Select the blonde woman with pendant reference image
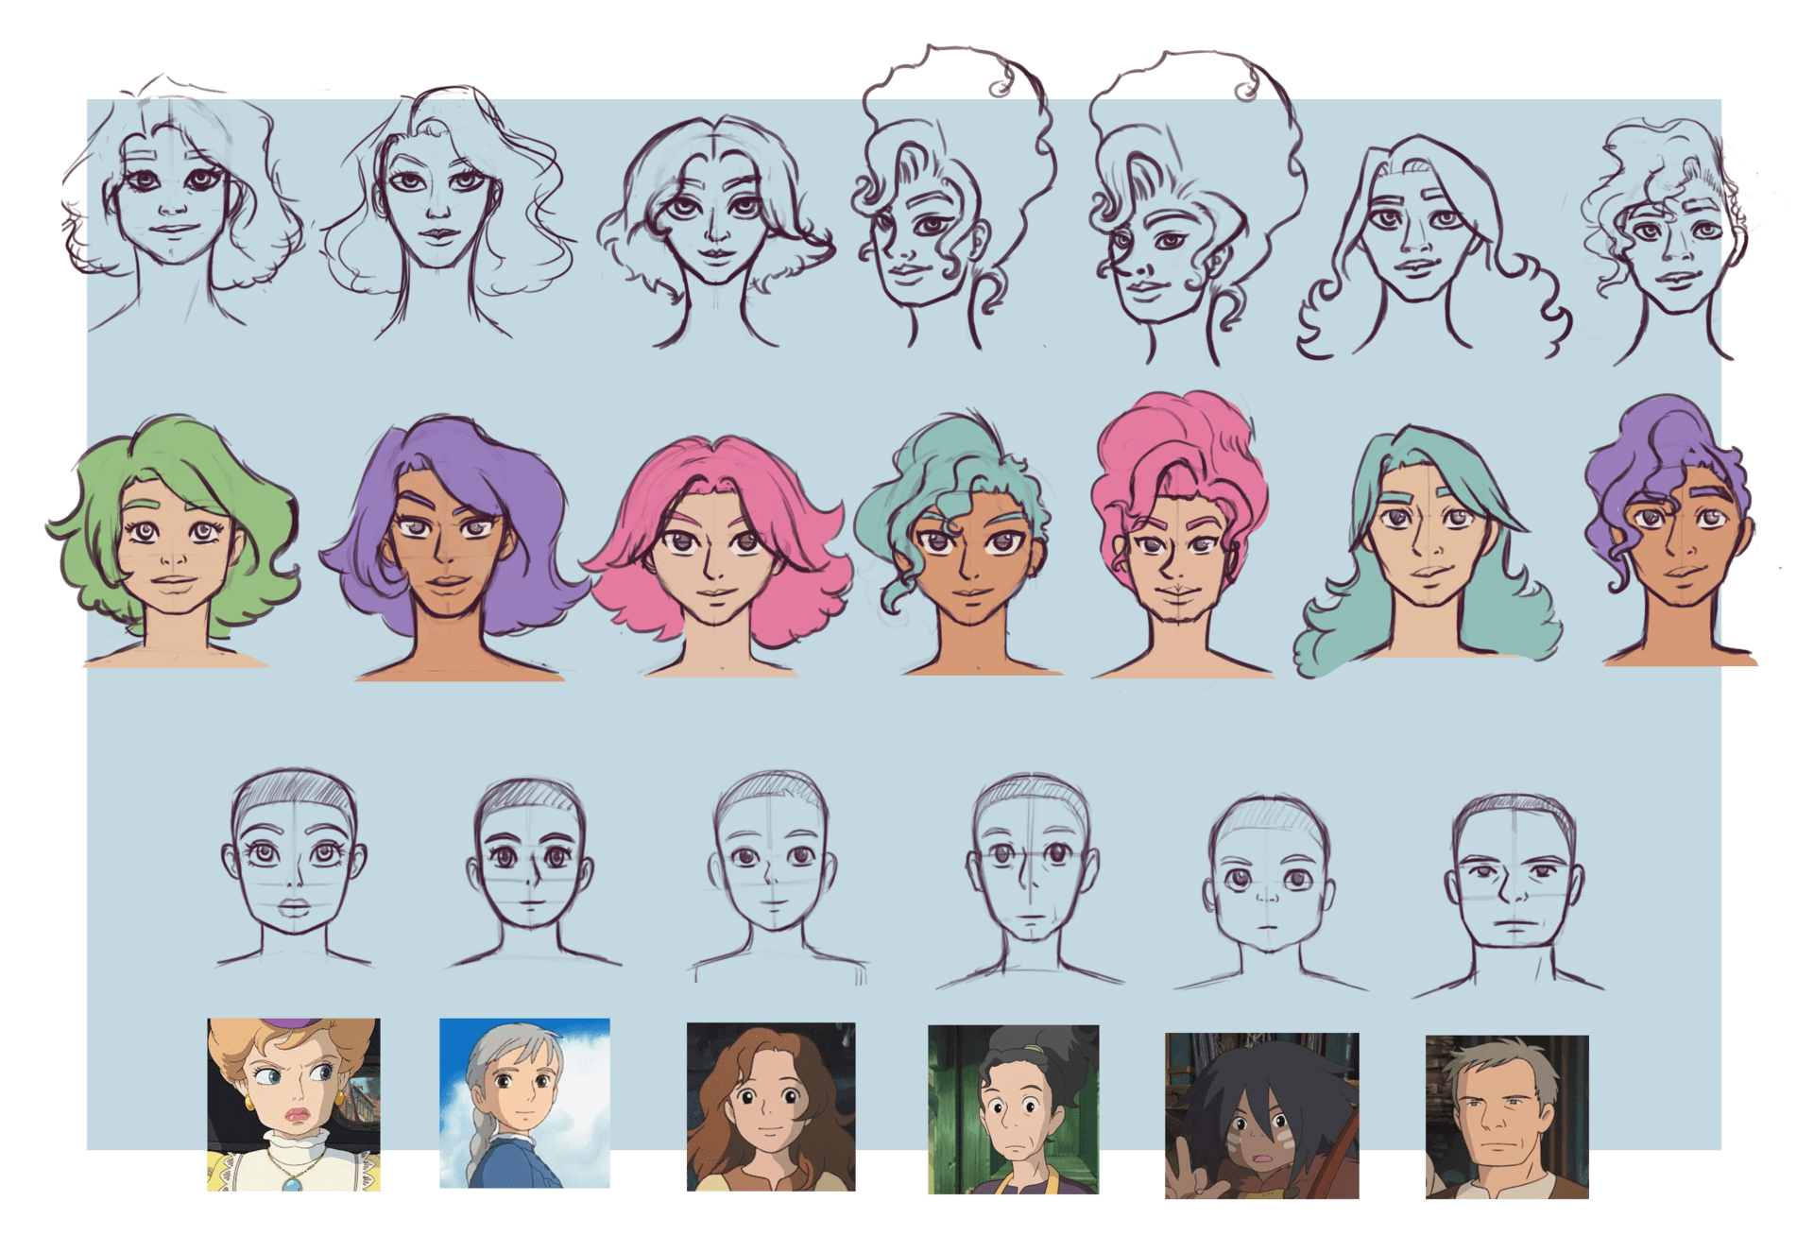Viewport: 1814px width, 1253px height. [294, 1104]
